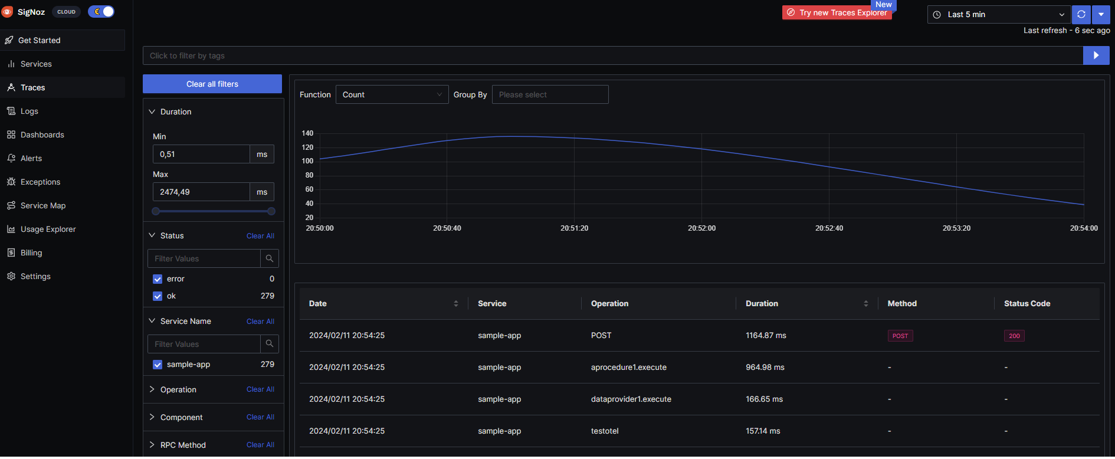Click the Settings gear icon
Viewport: 1115px width, 459px height.
(x=11, y=276)
